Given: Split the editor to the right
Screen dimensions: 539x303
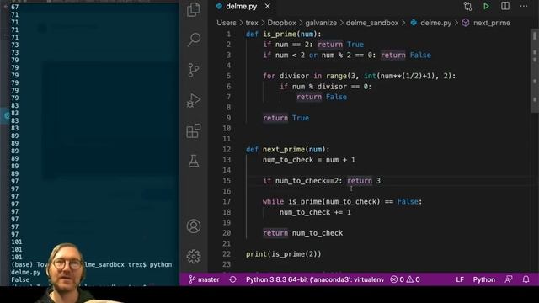Looking at the screenshot, I should point(505,6).
